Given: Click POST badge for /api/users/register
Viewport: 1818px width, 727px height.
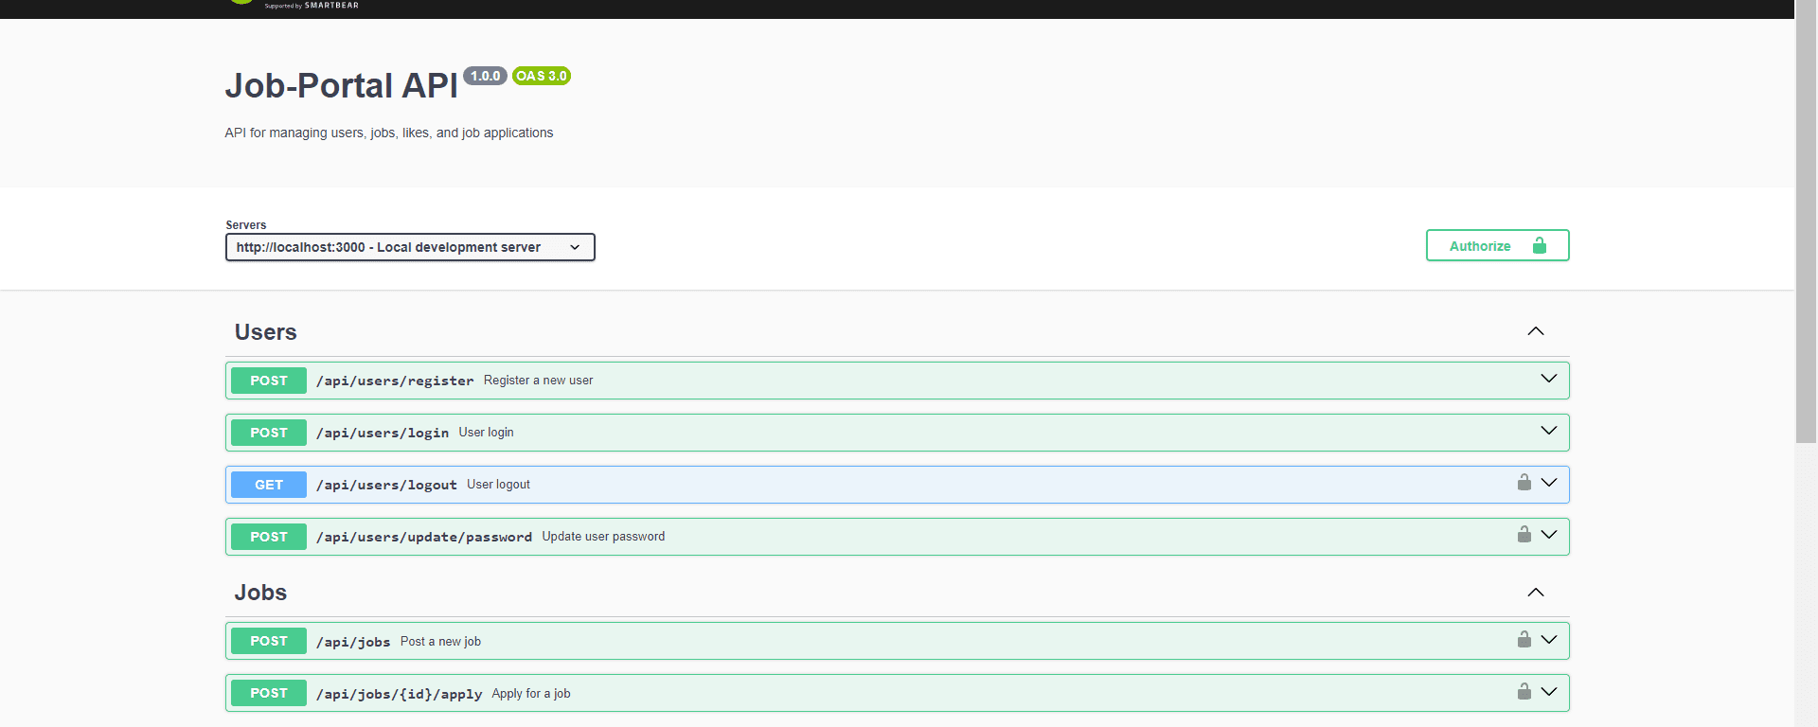Looking at the screenshot, I should [x=269, y=381].
